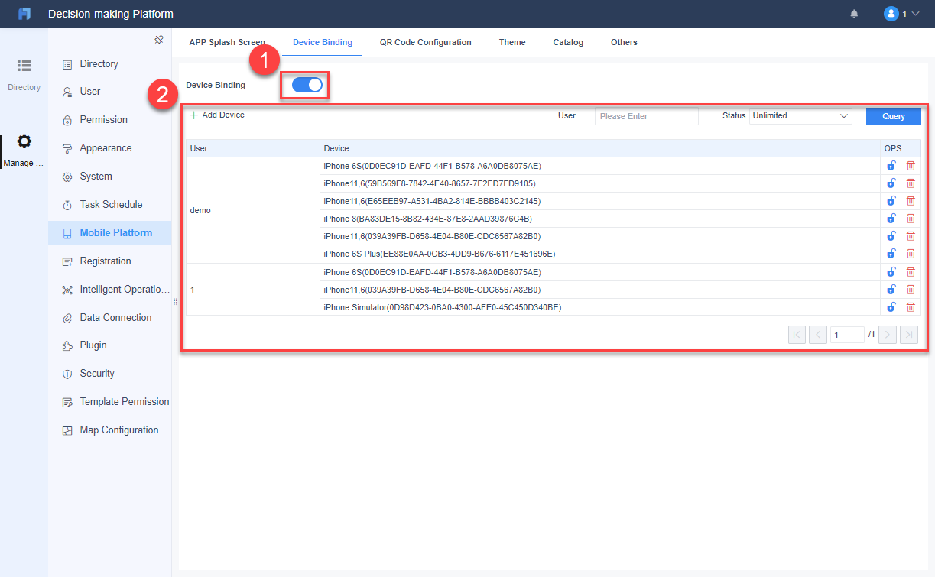
Task: Open the Theme tab
Action: [511, 42]
